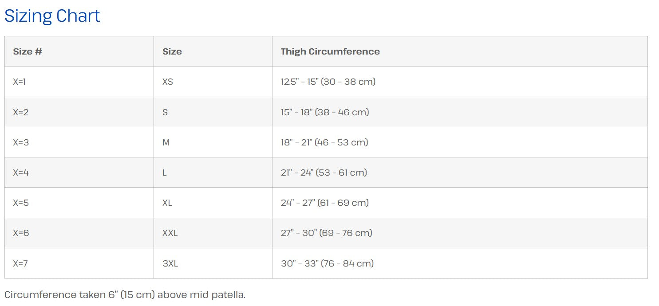Click the L size cell
659x306 pixels.
(x=165, y=173)
